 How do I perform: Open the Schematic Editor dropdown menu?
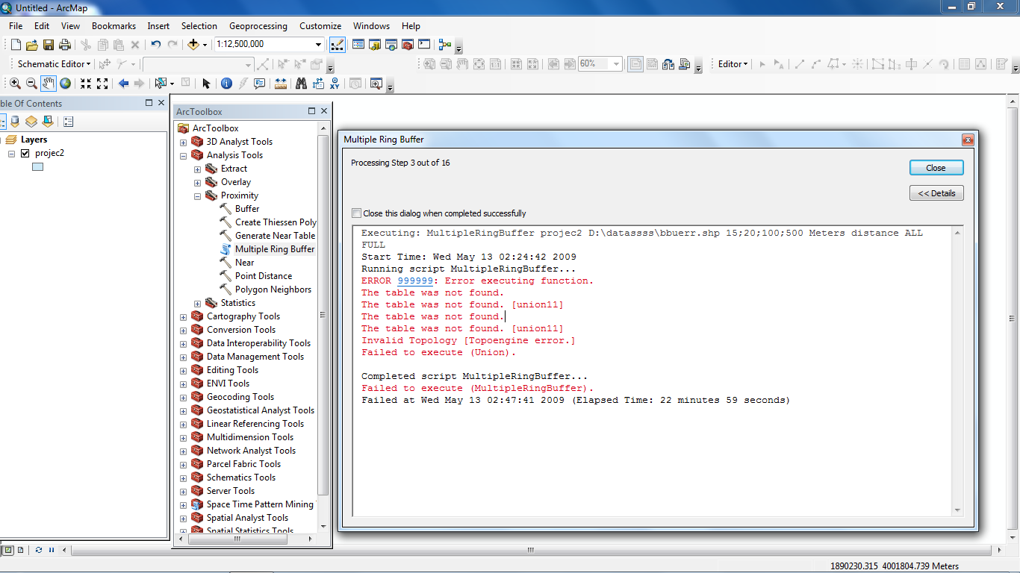54,64
